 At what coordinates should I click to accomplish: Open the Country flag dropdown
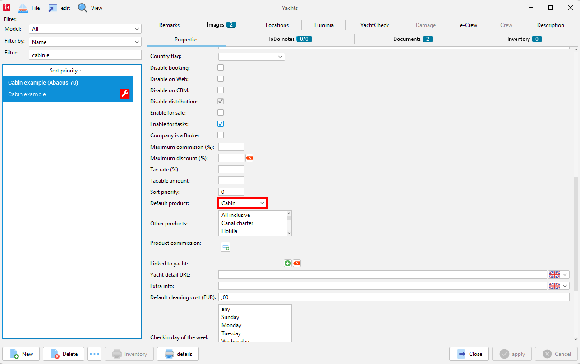[252, 57]
